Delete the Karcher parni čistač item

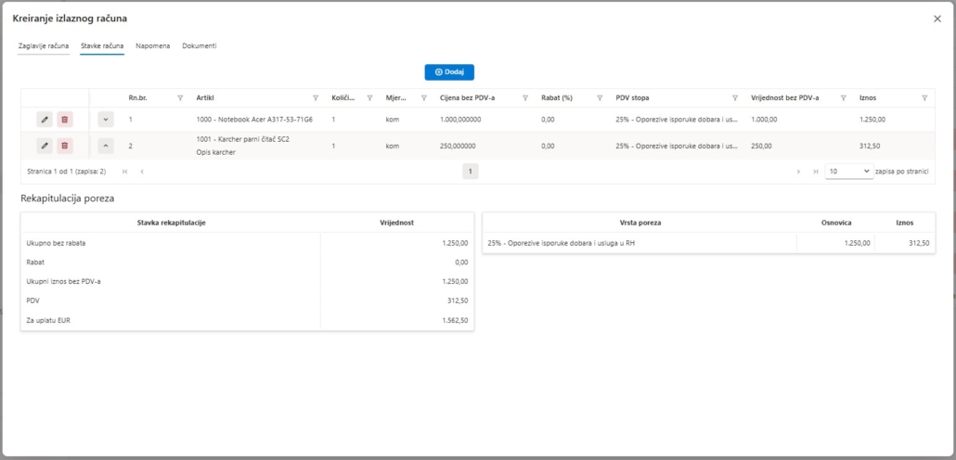tap(65, 146)
